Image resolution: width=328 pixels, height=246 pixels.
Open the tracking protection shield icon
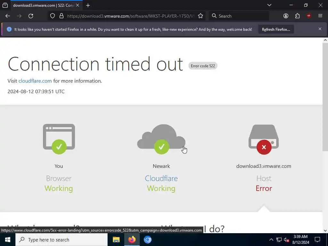(53, 16)
